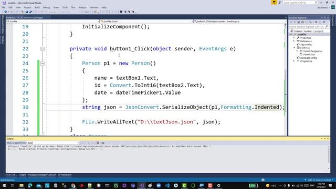Screen dimensions: 336x189
Task: Expand the References node in Solution Explorer
Action: [294, 41]
